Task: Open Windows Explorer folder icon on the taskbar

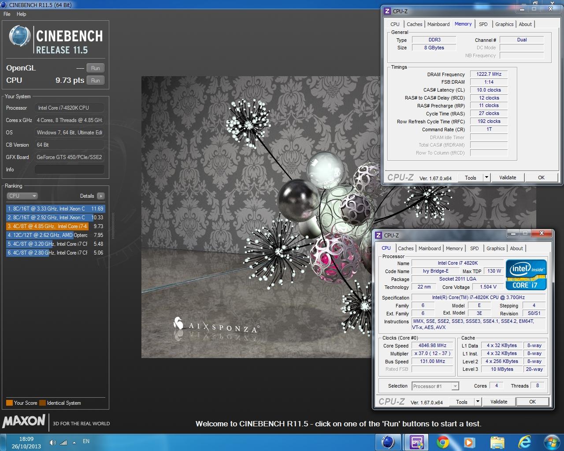Action: pyautogui.click(x=497, y=442)
